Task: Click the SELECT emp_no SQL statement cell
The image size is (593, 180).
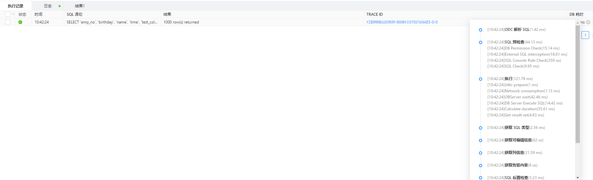Action: coord(112,22)
